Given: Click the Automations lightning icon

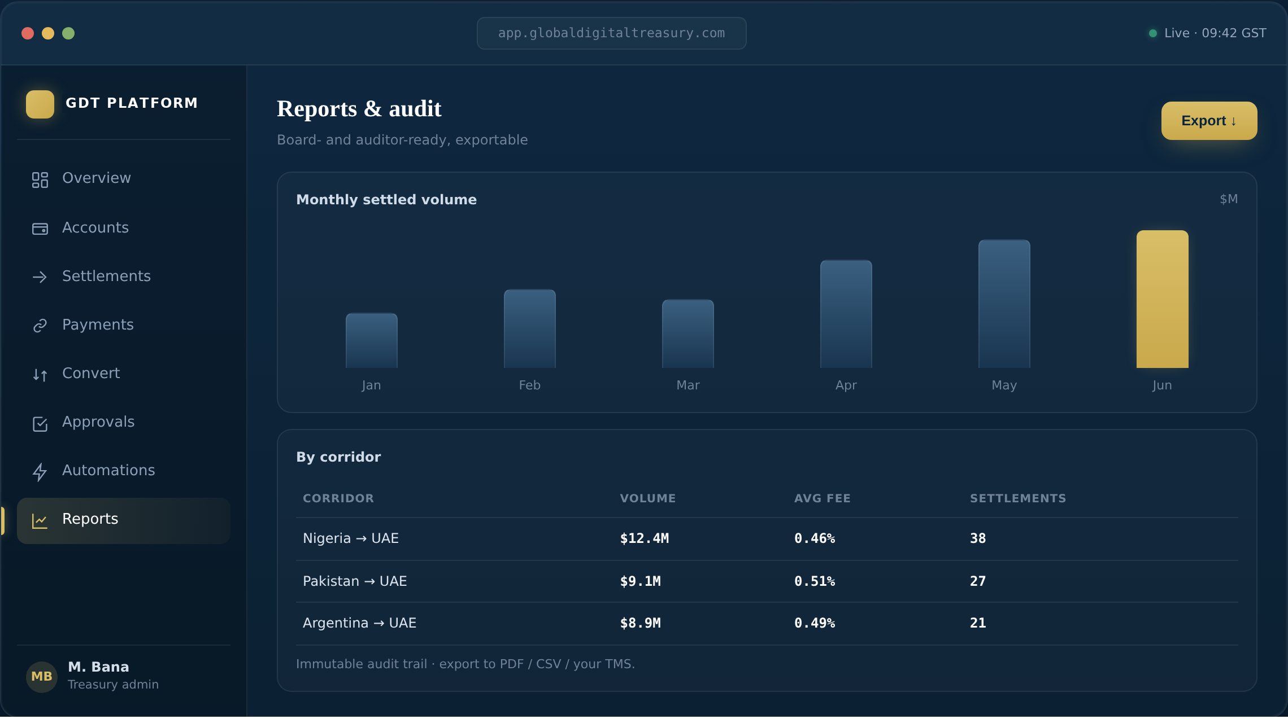Looking at the screenshot, I should click(40, 472).
